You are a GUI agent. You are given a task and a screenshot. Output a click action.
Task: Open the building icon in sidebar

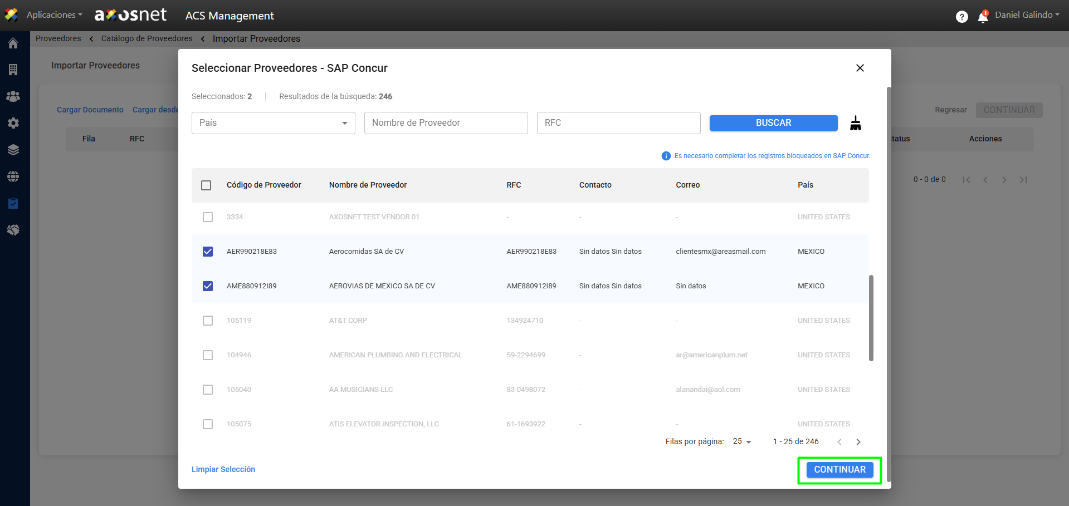(x=13, y=70)
